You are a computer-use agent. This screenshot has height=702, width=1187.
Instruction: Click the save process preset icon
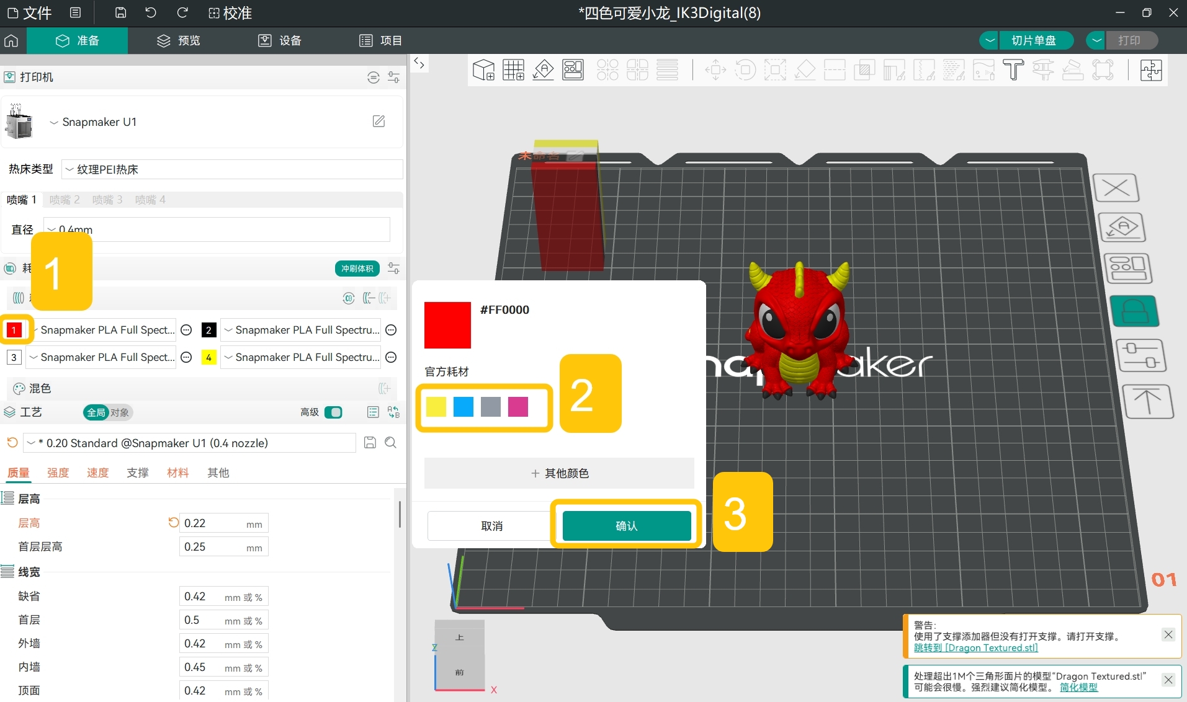(x=370, y=443)
